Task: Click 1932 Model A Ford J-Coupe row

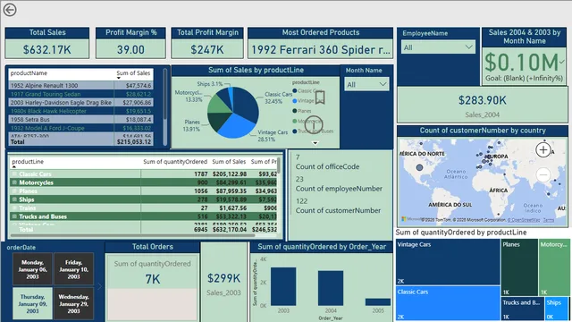Action: pyautogui.click(x=80, y=128)
